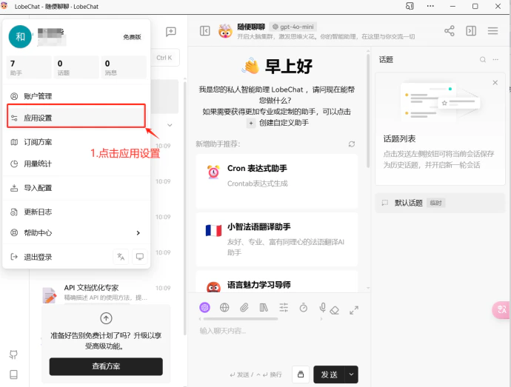Select 默认话题 topic row
Viewport: 511px width, 387px height.
coord(440,203)
